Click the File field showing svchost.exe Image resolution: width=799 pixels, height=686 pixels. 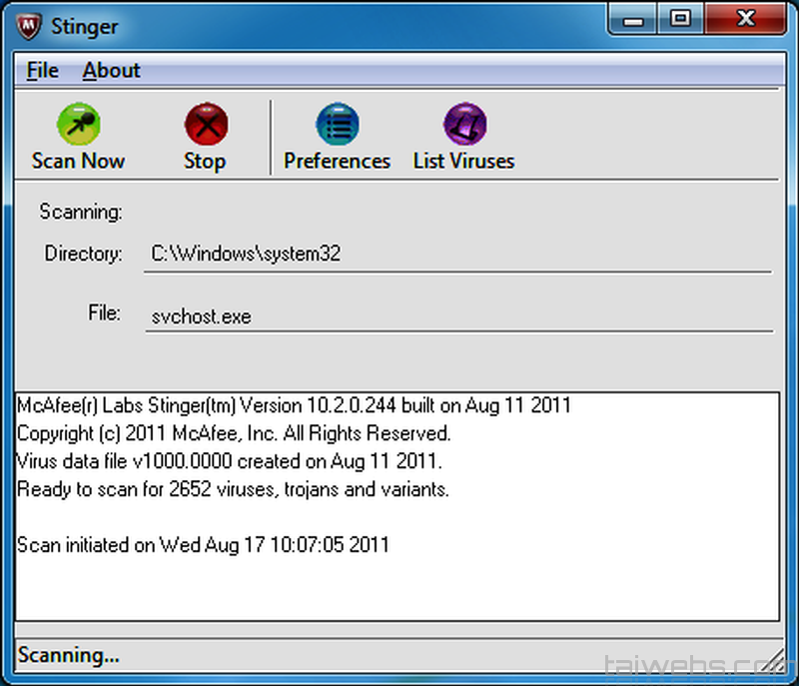click(457, 317)
